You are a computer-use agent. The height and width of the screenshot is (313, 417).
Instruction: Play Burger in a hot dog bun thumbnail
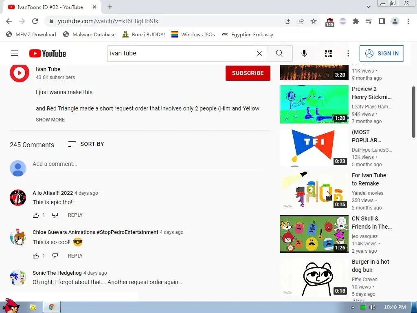coord(314,277)
